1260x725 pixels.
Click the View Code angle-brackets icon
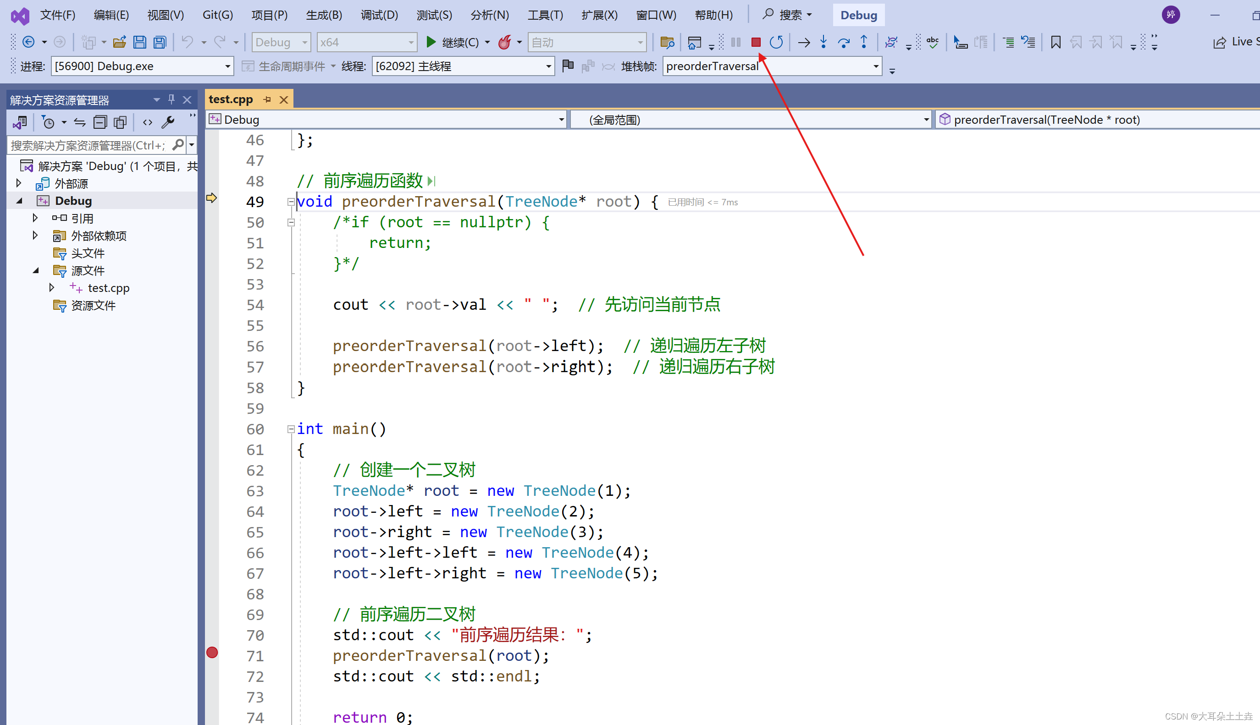[148, 122]
